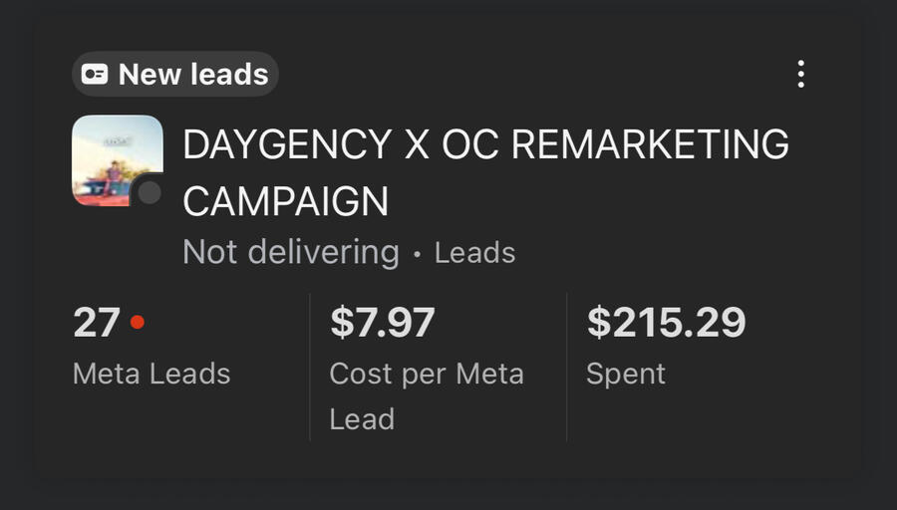Click the word DAYGENCY in the campaign title

coord(287,145)
